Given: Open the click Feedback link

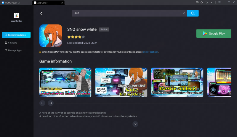Looking at the screenshot, I should point(150,52).
